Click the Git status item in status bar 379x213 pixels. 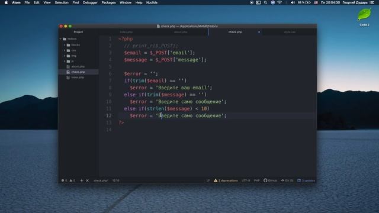coord(287,180)
